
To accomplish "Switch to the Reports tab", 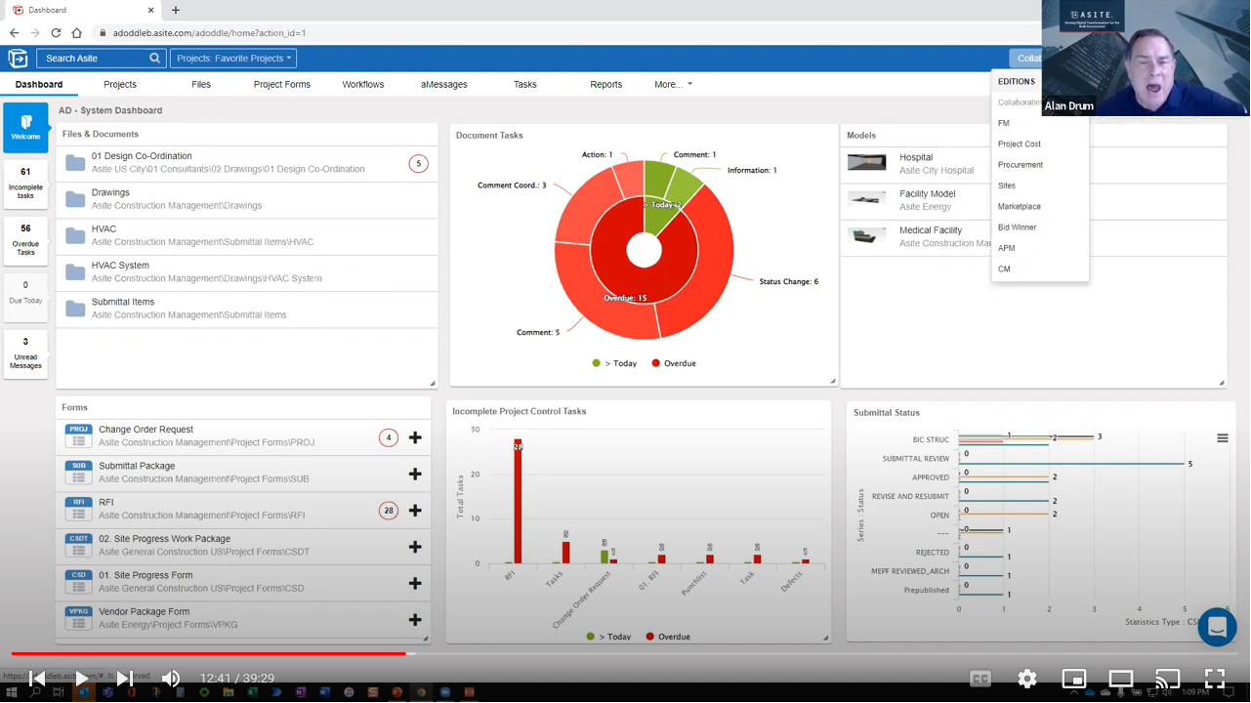I will pyautogui.click(x=605, y=84).
